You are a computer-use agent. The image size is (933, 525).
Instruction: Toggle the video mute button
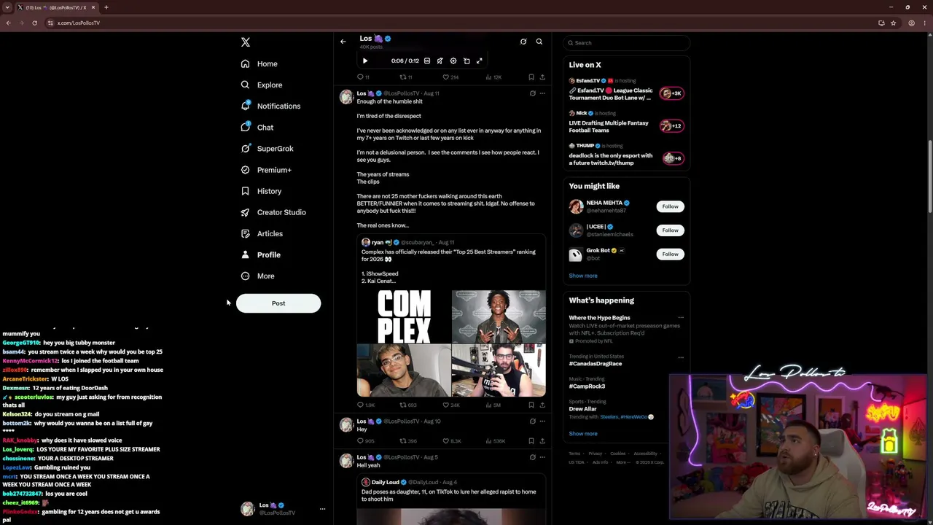pyautogui.click(x=440, y=61)
